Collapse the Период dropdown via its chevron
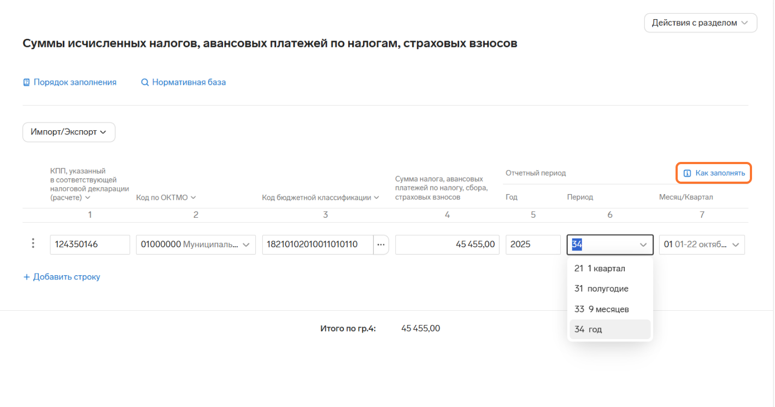775x407 pixels. click(x=643, y=245)
